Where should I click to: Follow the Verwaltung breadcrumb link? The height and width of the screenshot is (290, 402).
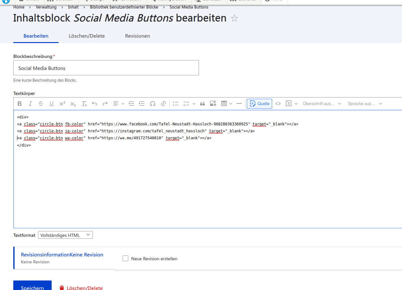46,7
